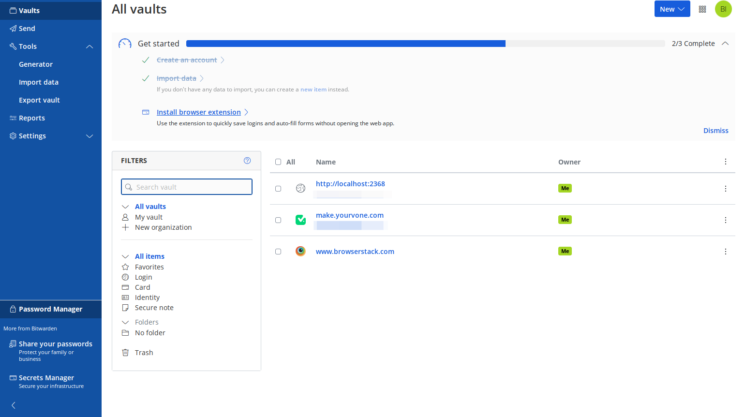Open options menu for localhost:2368 row
Image resolution: width=745 pixels, height=417 pixels.
[x=726, y=189]
